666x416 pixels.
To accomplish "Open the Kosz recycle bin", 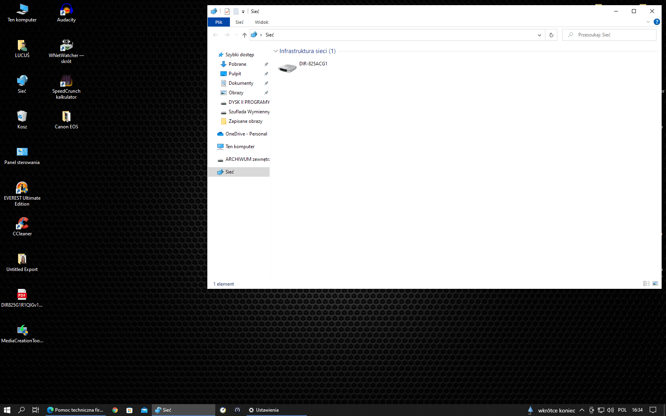I will [x=22, y=120].
